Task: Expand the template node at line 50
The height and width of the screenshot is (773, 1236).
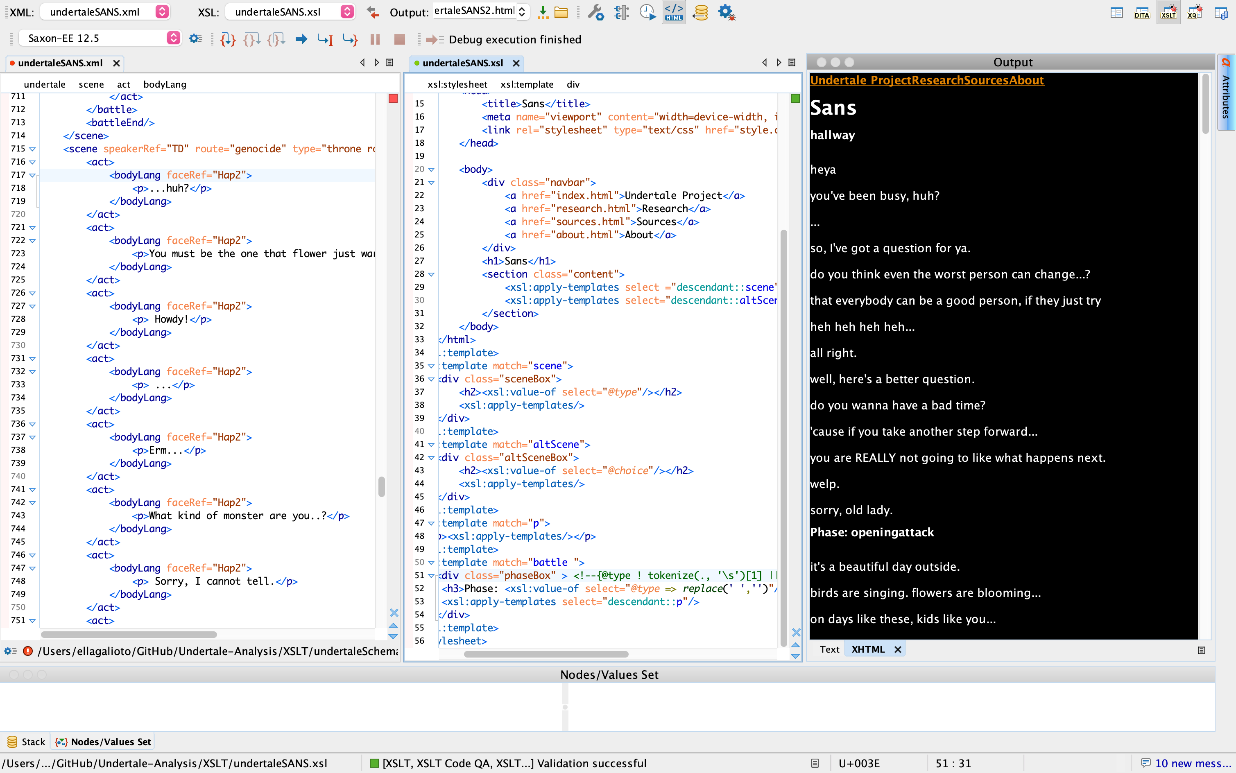Action: [431, 563]
